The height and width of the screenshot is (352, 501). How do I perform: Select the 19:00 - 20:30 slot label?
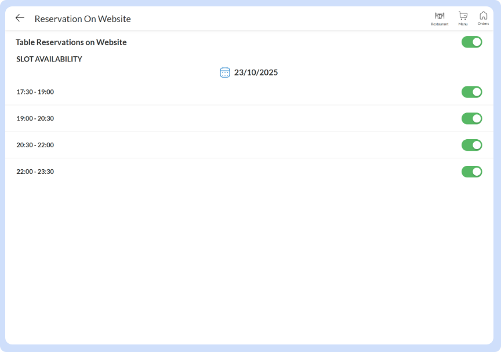(x=35, y=118)
